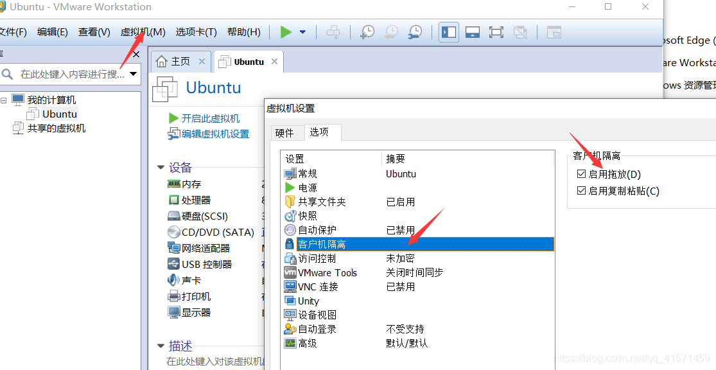
Task: Open the snapshot manager wrench-clock icon
Action: click(x=415, y=32)
